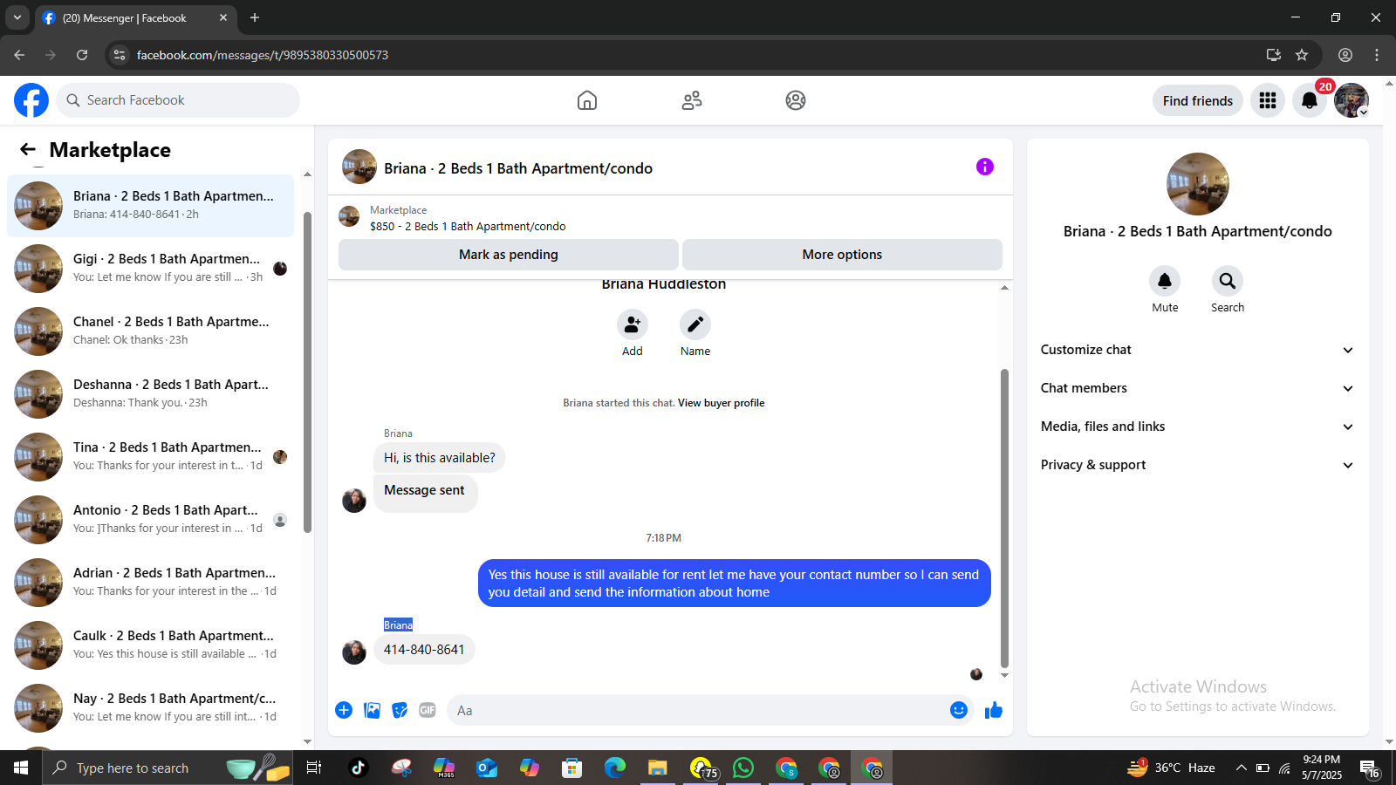Viewport: 1396px width, 785px height.
Task: Click the browser address bar URL
Action: pos(263,55)
